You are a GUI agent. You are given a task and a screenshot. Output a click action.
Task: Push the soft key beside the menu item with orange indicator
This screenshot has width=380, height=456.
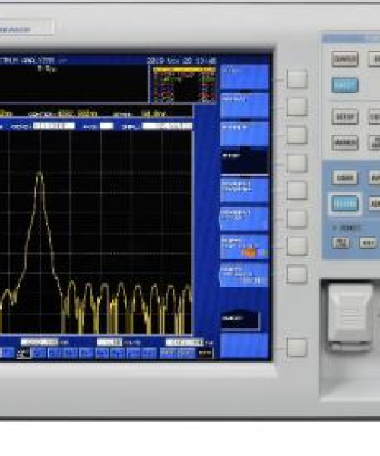click(x=296, y=246)
